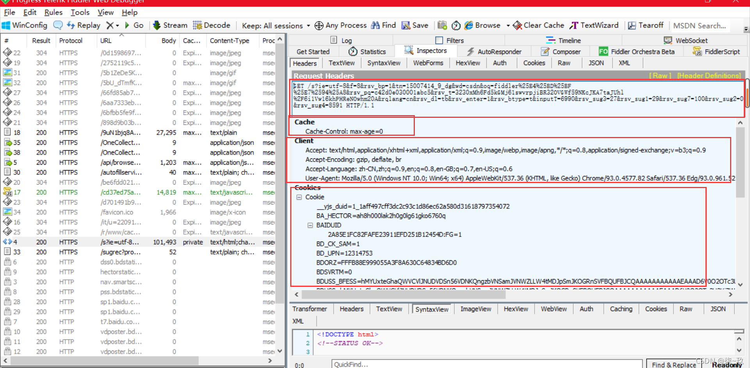Select session 34 /favicon.ico row

139,212
